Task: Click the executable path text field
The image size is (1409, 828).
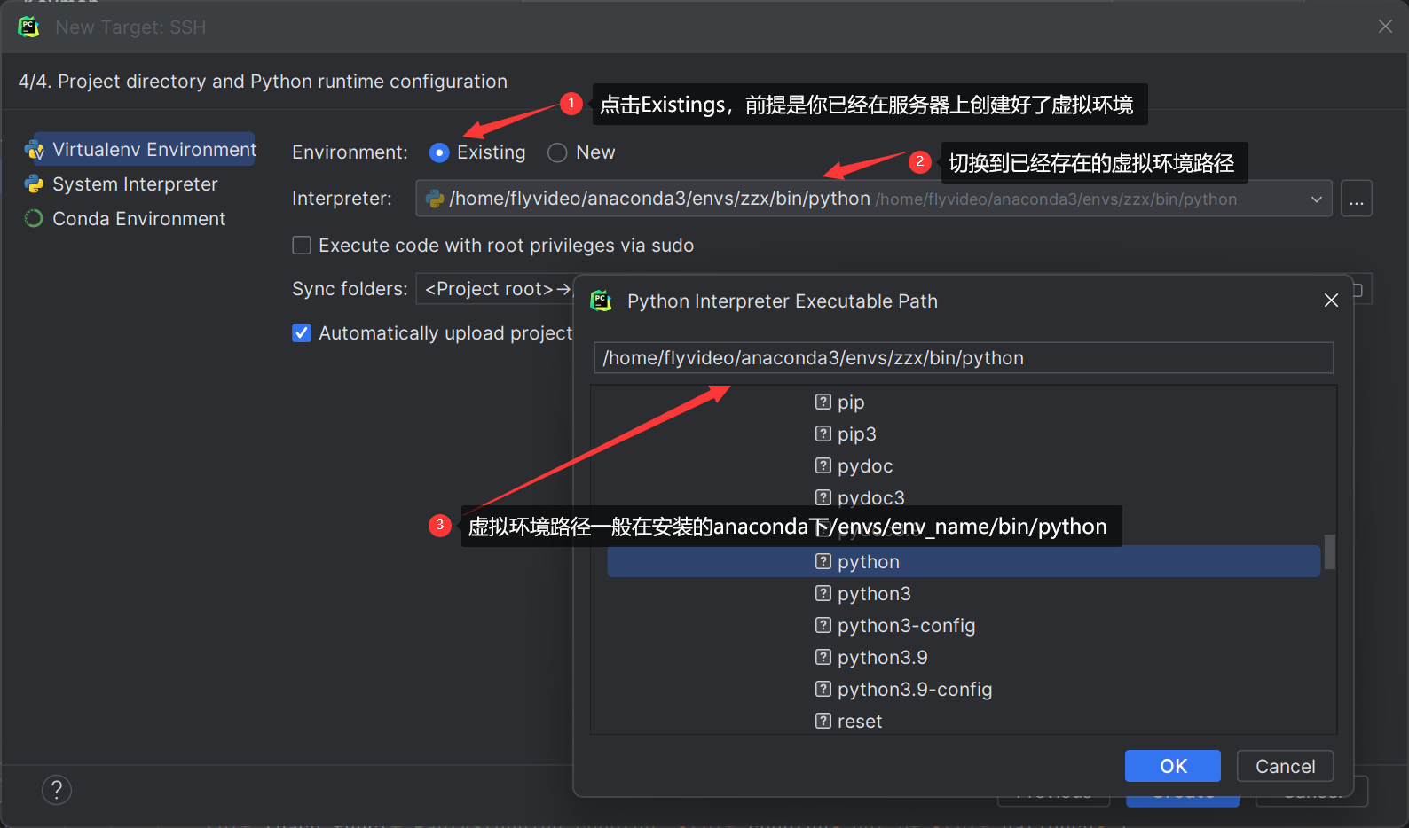Action: (x=964, y=358)
